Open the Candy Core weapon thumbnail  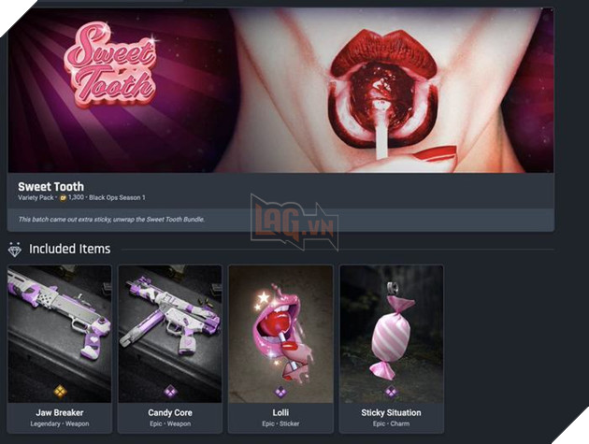[x=170, y=334]
